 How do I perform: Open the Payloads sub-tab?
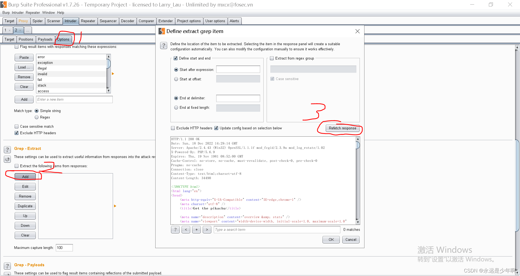coord(45,39)
